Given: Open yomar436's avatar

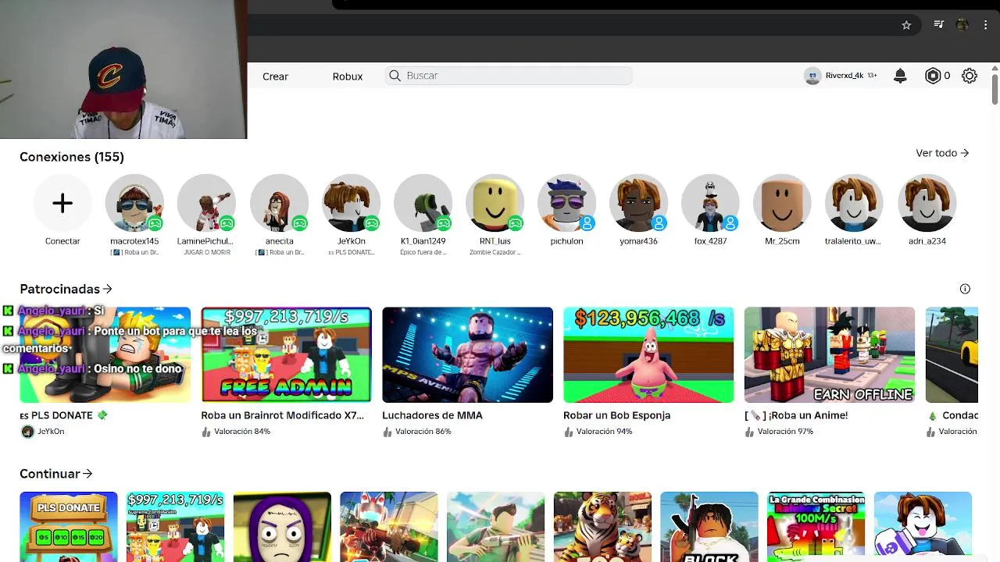Looking at the screenshot, I should coord(638,203).
